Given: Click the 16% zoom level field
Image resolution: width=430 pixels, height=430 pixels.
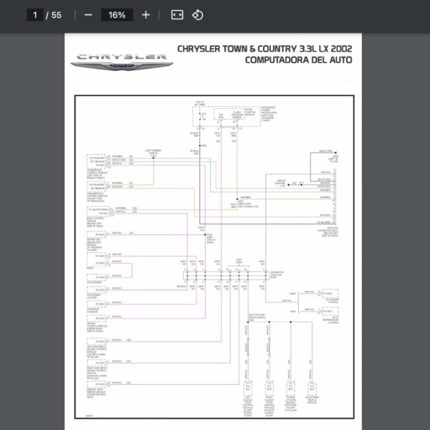Looking at the screenshot, I should (117, 15).
